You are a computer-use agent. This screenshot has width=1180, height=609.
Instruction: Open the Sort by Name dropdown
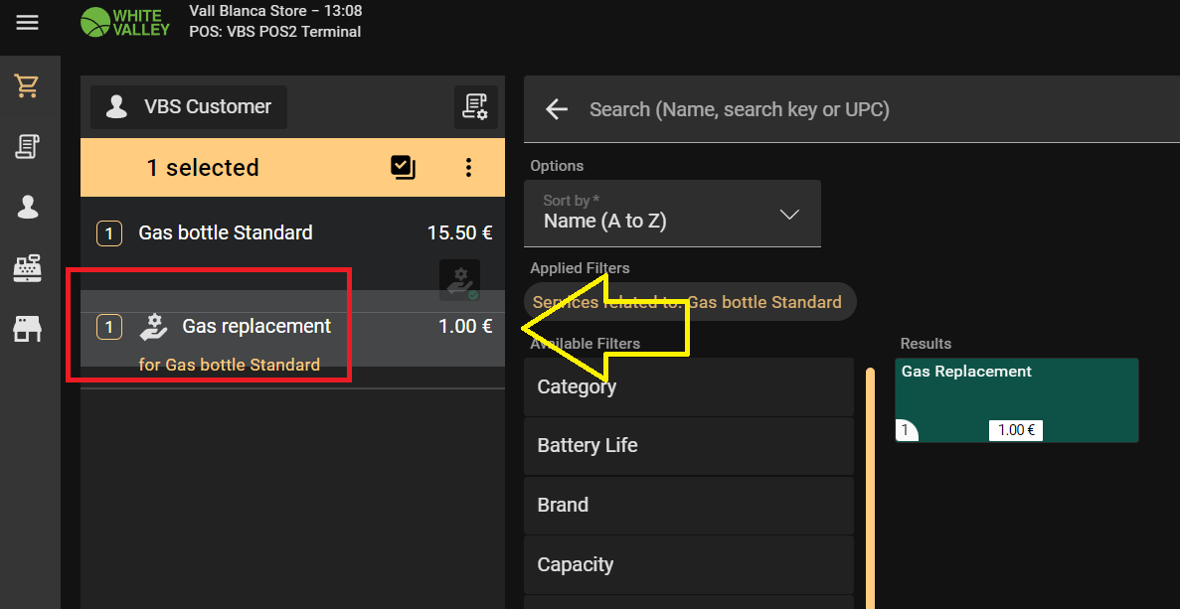(x=672, y=214)
